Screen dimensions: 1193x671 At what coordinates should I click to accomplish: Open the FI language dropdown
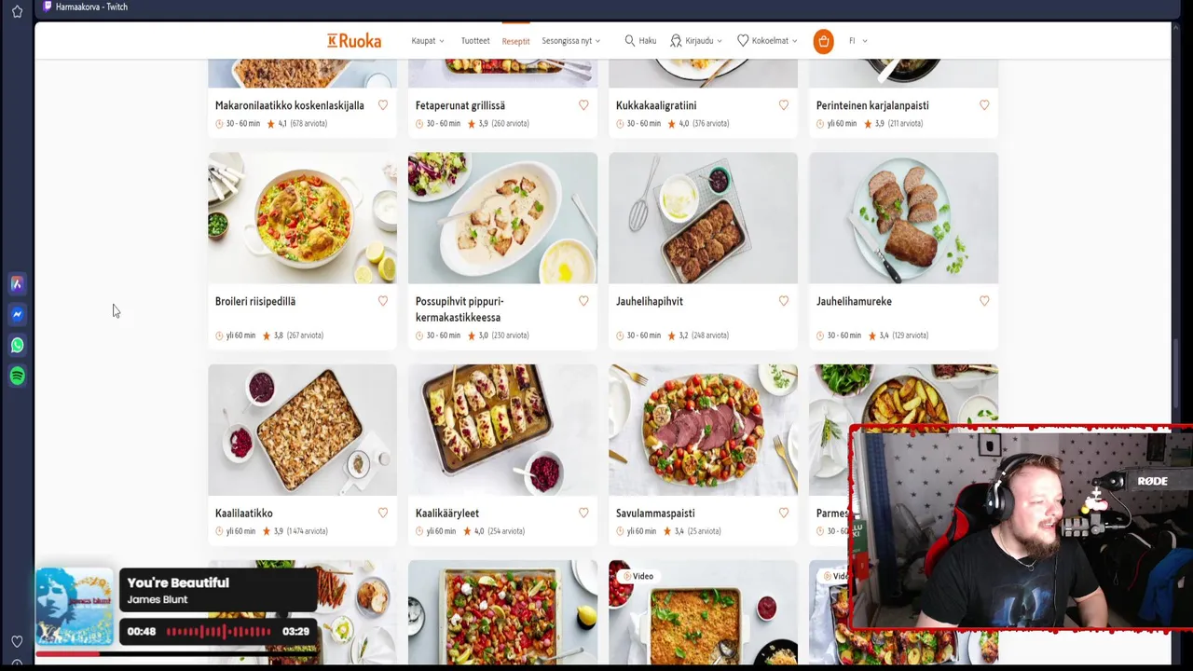[x=857, y=41]
